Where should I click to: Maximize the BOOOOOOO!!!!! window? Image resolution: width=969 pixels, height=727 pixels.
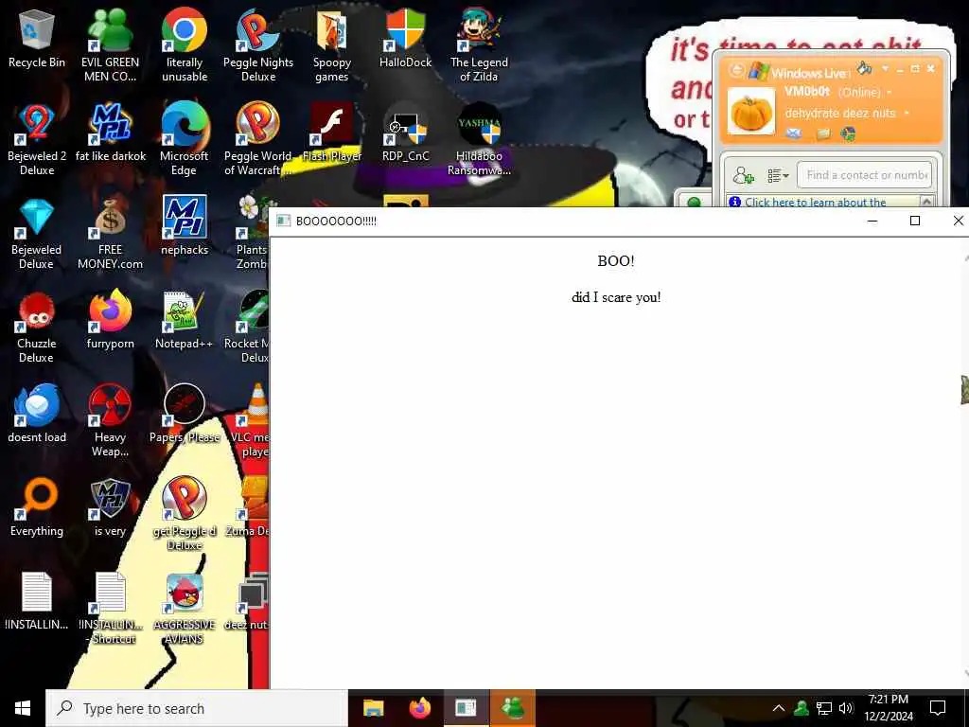tap(915, 221)
